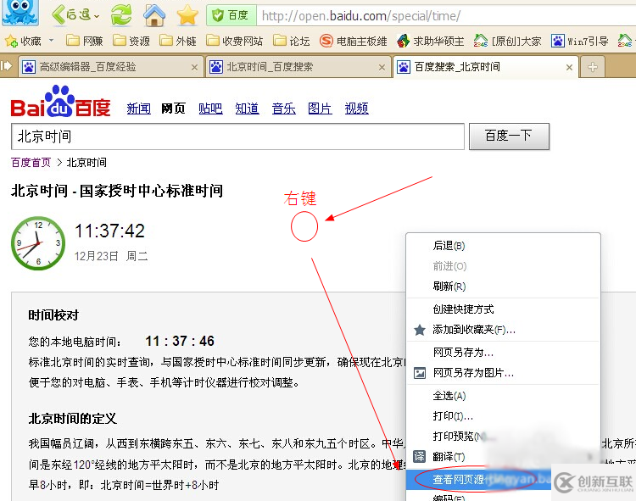Image resolution: width=636 pixels, height=501 pixels.
Task: Close the 高级编辑器_百度经验 tab
Action: pyautogui.click(x=195, y=67)
